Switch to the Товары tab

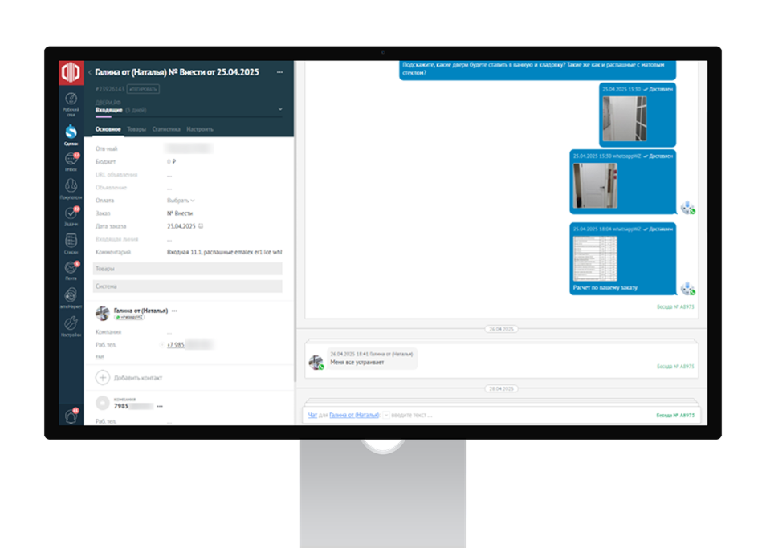tap(136, 129)
